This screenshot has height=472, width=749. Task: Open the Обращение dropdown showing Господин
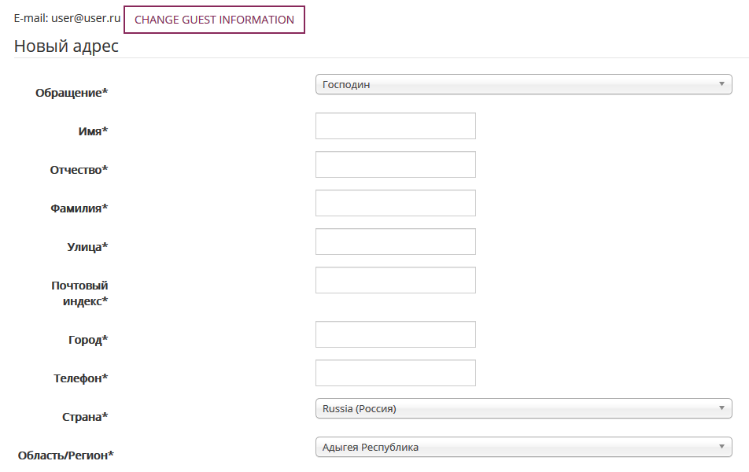(x=523, y=84)
